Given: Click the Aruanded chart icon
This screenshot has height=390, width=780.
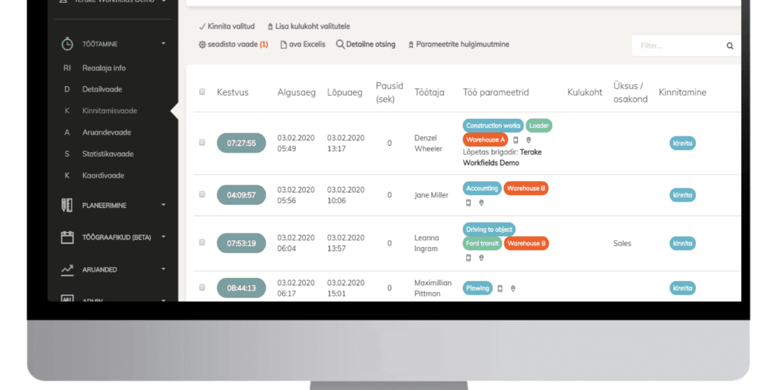Looking at the screenshot, I should point(67,270).
